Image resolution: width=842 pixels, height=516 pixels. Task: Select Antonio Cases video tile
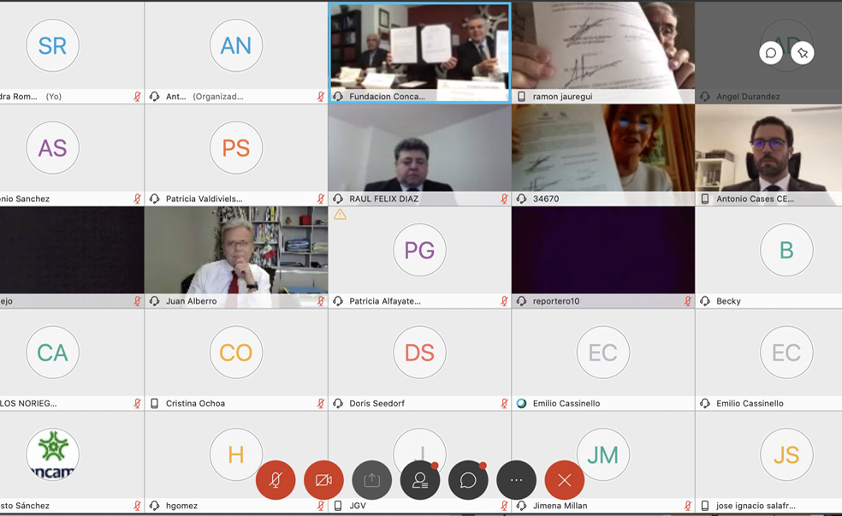pyautogui.click(x=768, y=148)
